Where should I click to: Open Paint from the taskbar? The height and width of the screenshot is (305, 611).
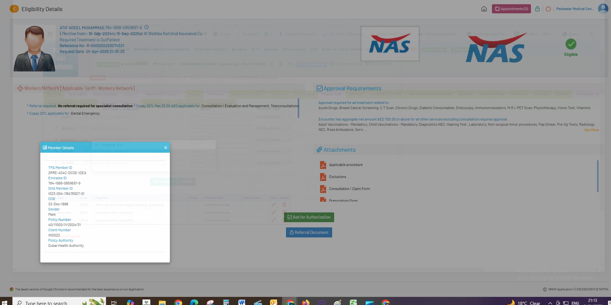coord(337,303)
